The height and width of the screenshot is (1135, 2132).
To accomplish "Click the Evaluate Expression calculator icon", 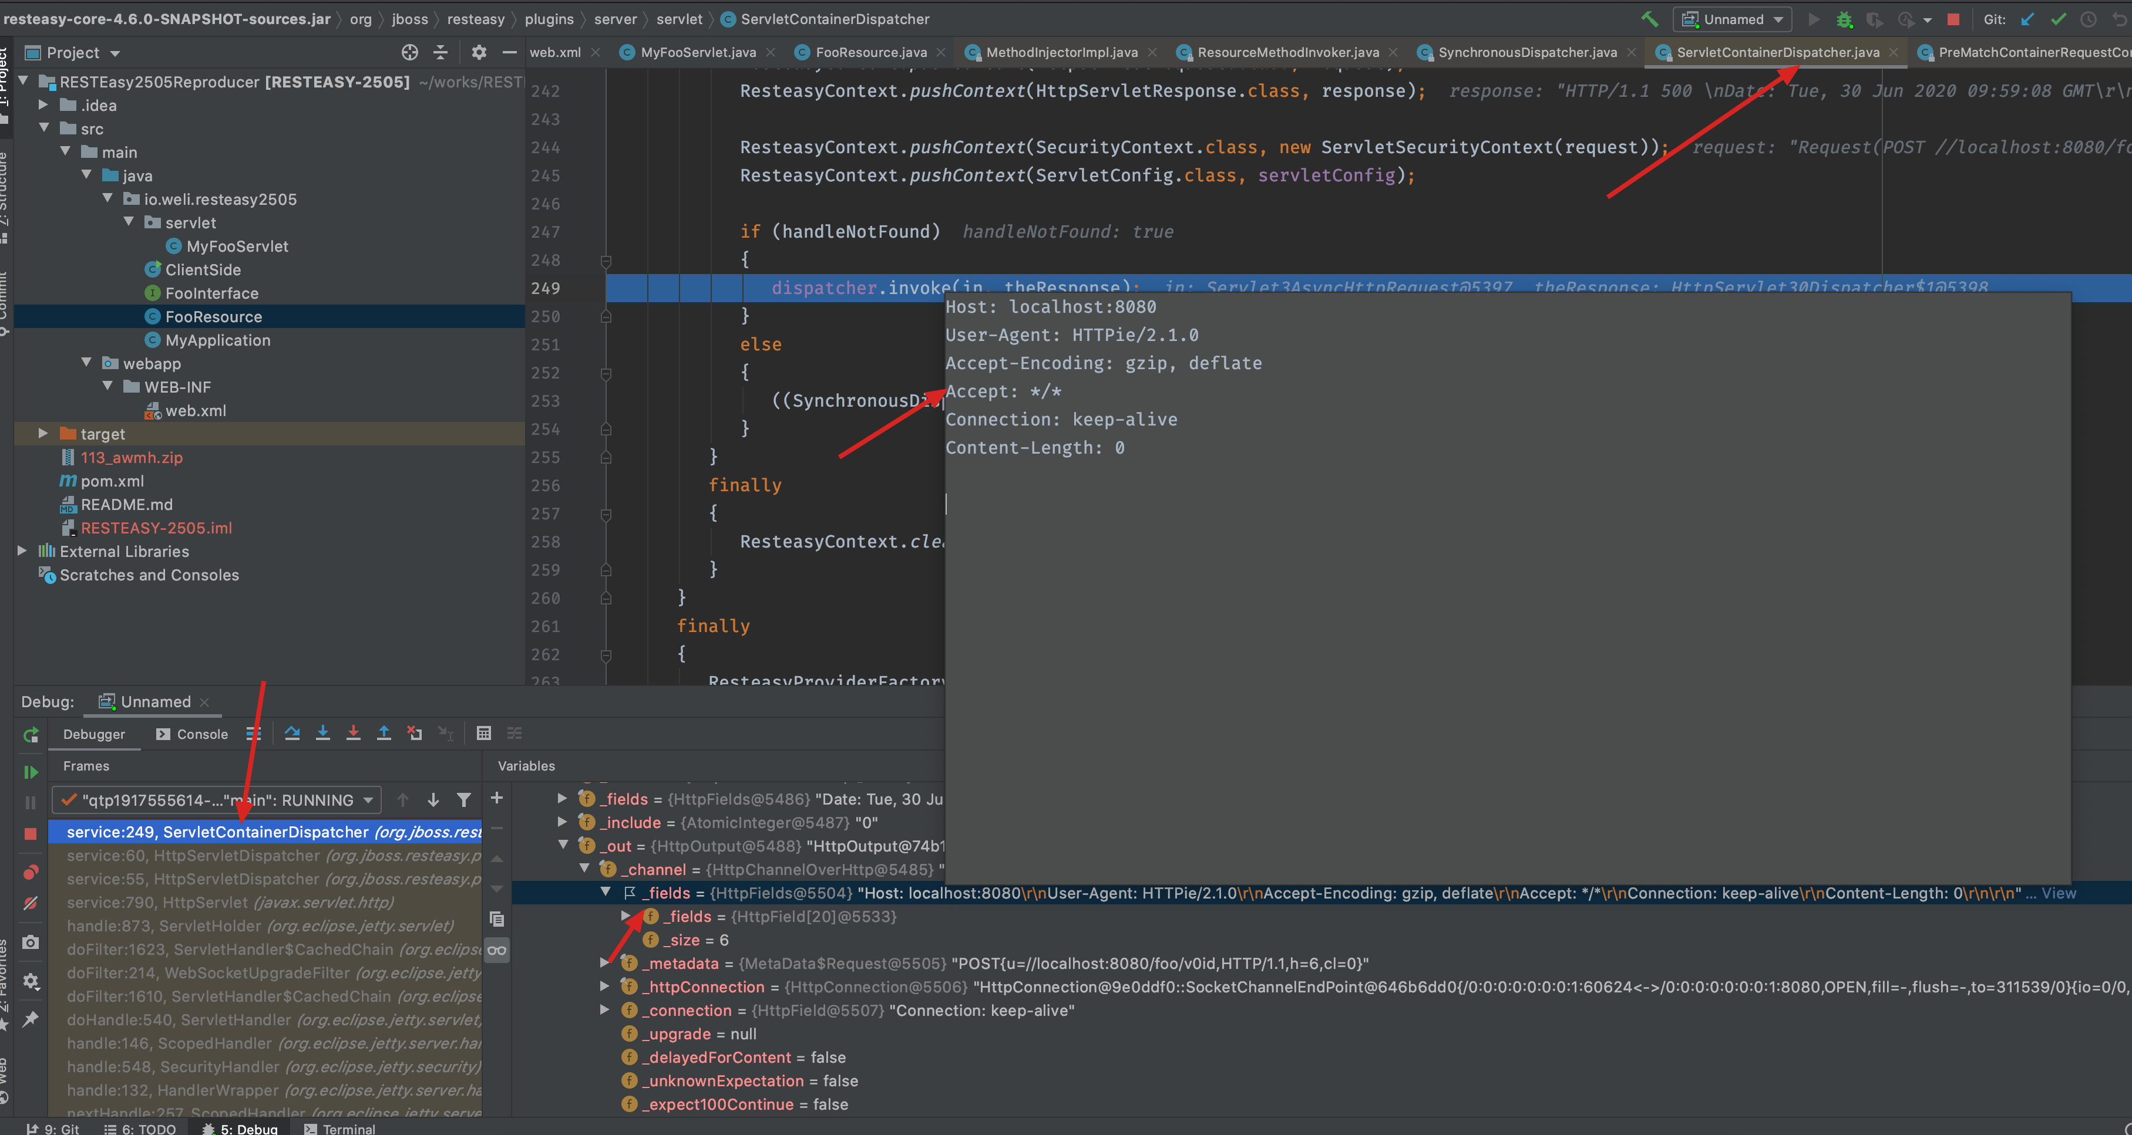I will point(484,733).
